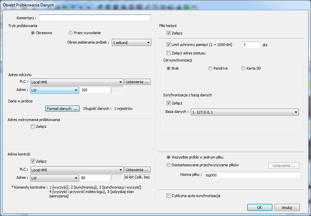
Task: Click the Długość danych 1 rejestrów text
Action: pos(108,108)
